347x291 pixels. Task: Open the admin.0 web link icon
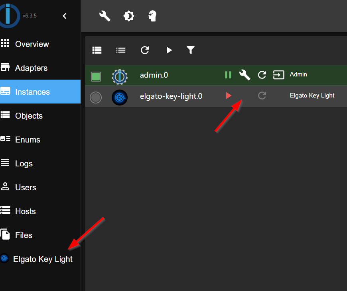click(279, 75)
